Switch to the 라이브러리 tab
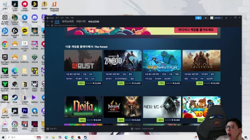Image resolution: width=250 pixels, height=140 pixels. pos(68,21)
